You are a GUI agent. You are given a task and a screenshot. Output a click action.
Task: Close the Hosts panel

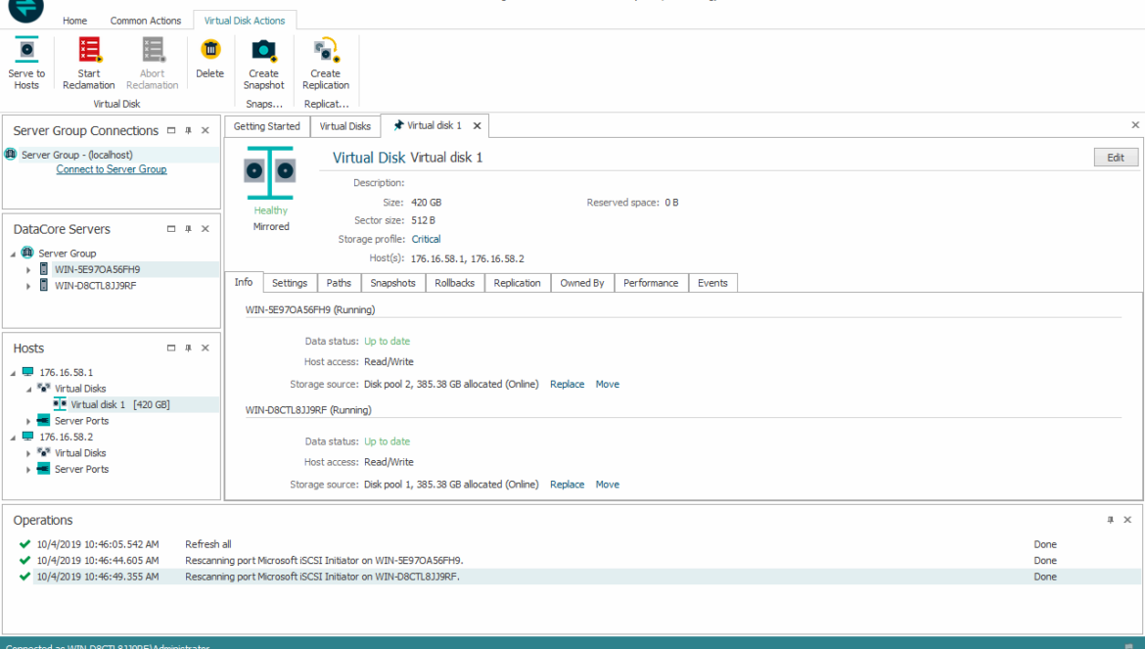(206, 348)
